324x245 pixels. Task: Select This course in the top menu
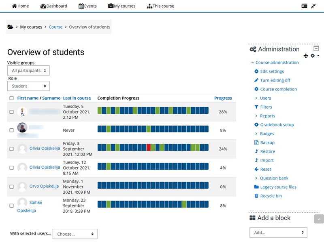point(160,6)
